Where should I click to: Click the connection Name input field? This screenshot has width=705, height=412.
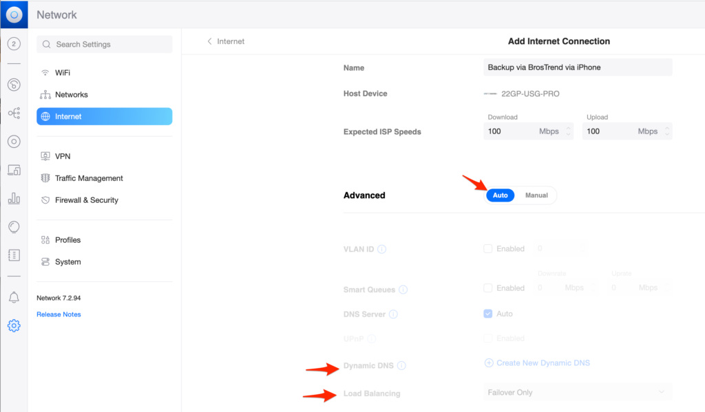[578, 67]
